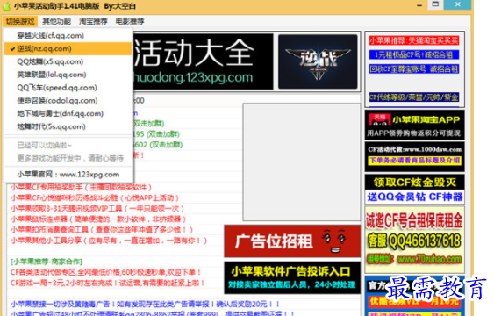Image resolution: width=494 pixels, height=316 pixels.
Task: Choose 炫舞时代(5s.qq.com) from the menu
Action: 68,126
